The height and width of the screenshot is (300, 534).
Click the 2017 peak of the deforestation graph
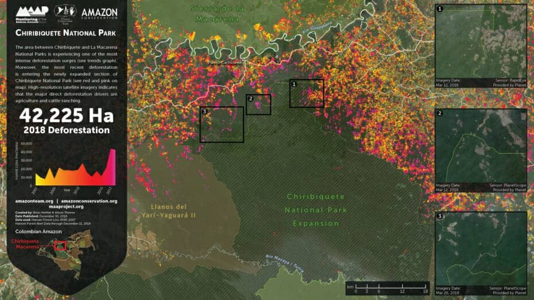coord(113,151)
